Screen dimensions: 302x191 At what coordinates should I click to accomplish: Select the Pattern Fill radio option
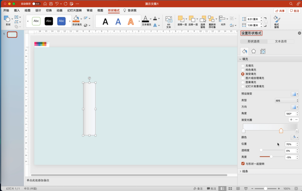pyautogui.click(x=243, y=82)
